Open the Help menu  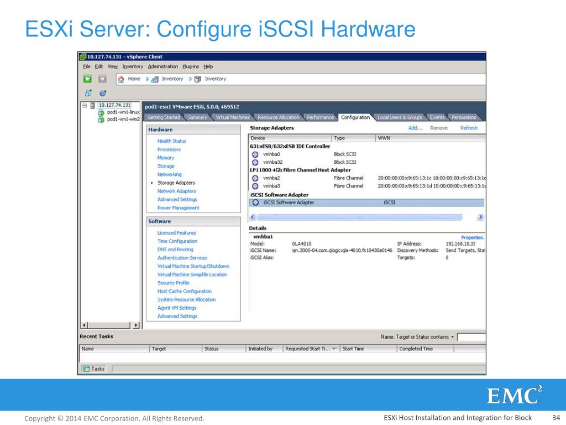point(208,66)
